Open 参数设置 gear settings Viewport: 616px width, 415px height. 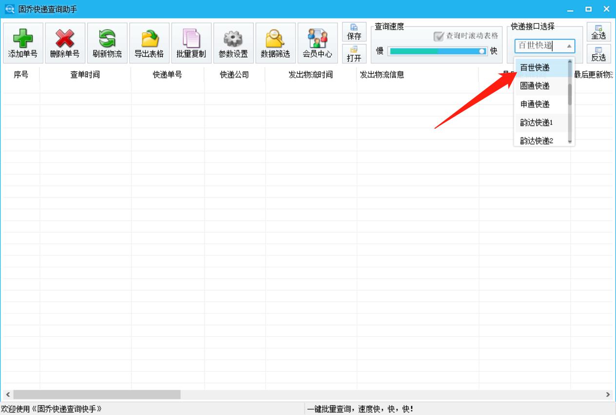(x=233, y=43)
